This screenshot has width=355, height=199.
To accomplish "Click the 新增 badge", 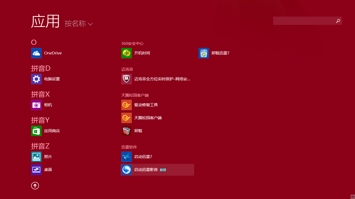I will [163, 170].
